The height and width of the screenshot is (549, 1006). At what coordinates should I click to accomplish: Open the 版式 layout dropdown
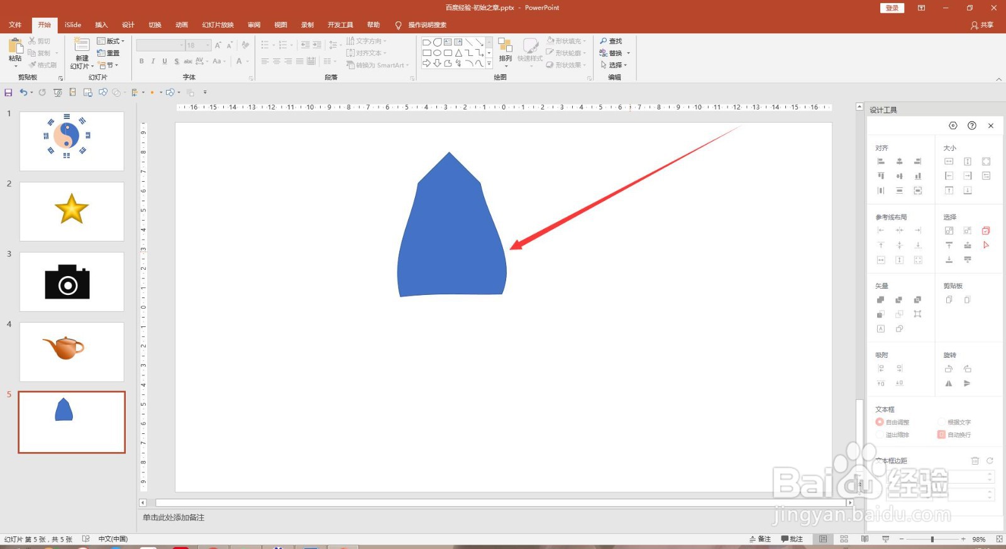tap(111, 41)
